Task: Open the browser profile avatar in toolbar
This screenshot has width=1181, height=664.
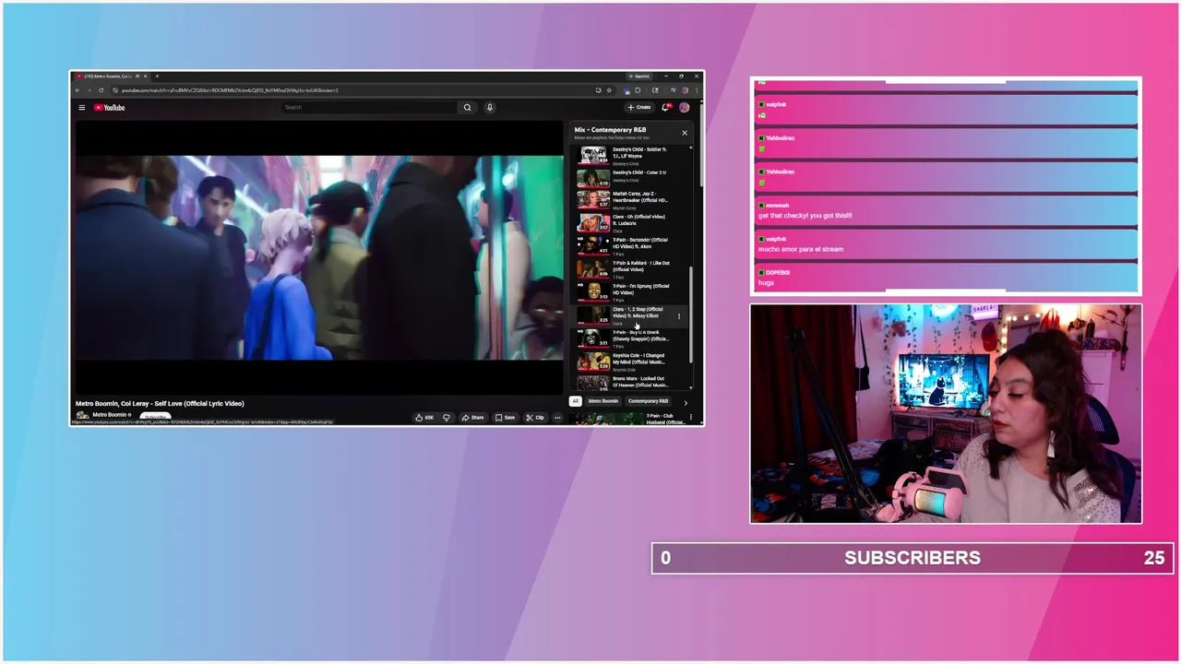Action: point(686,90)
